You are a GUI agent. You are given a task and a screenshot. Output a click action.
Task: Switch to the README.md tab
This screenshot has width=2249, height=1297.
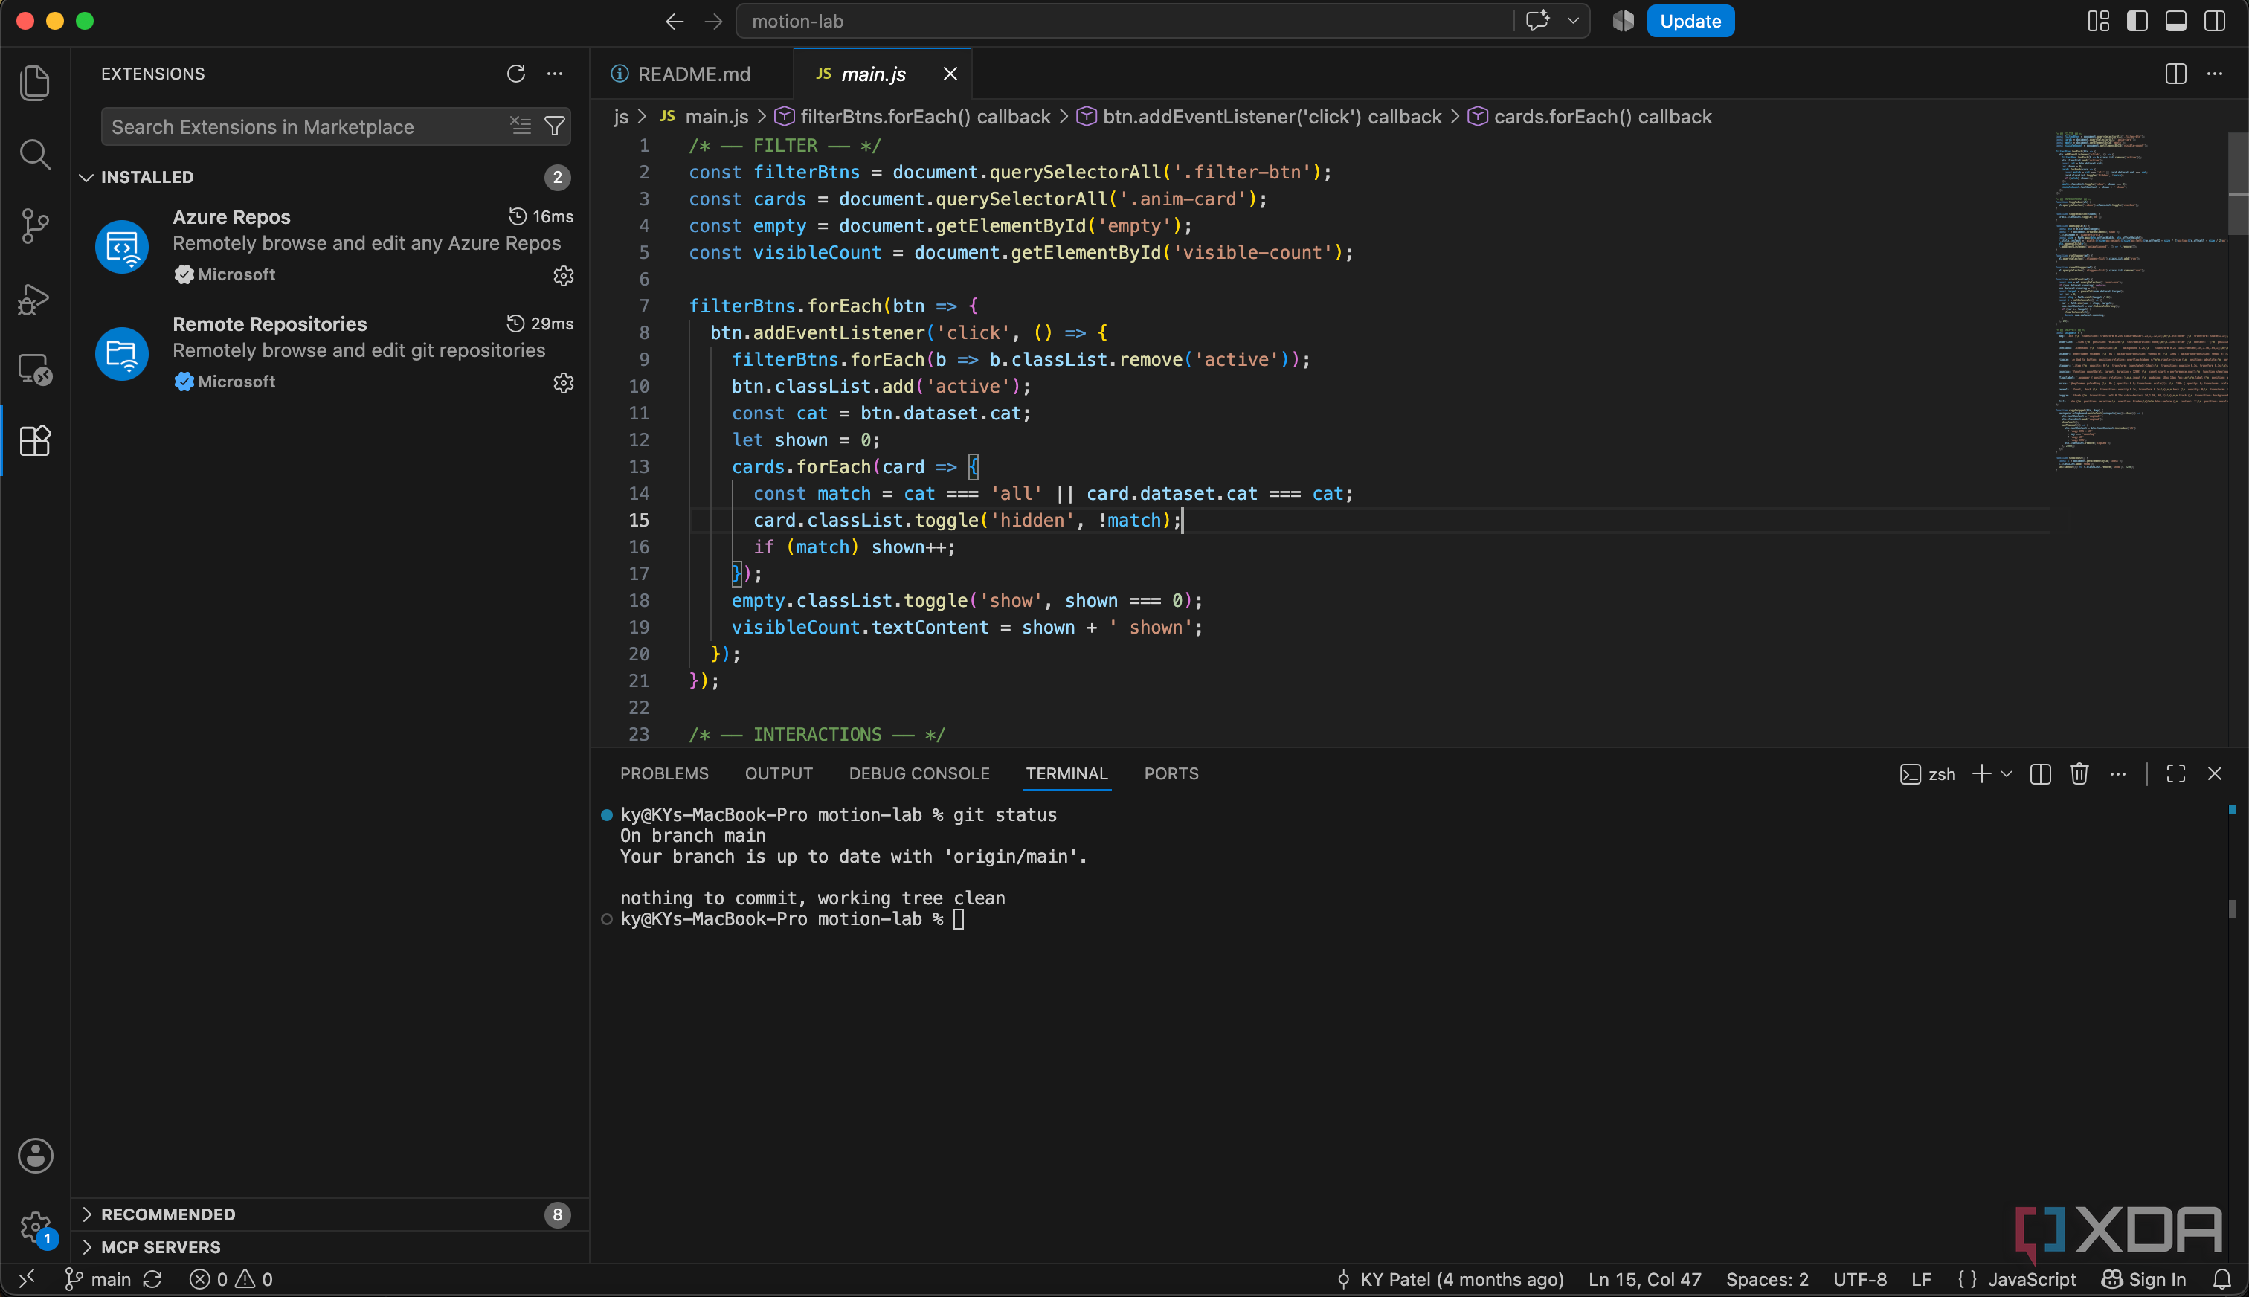[693, 74]
